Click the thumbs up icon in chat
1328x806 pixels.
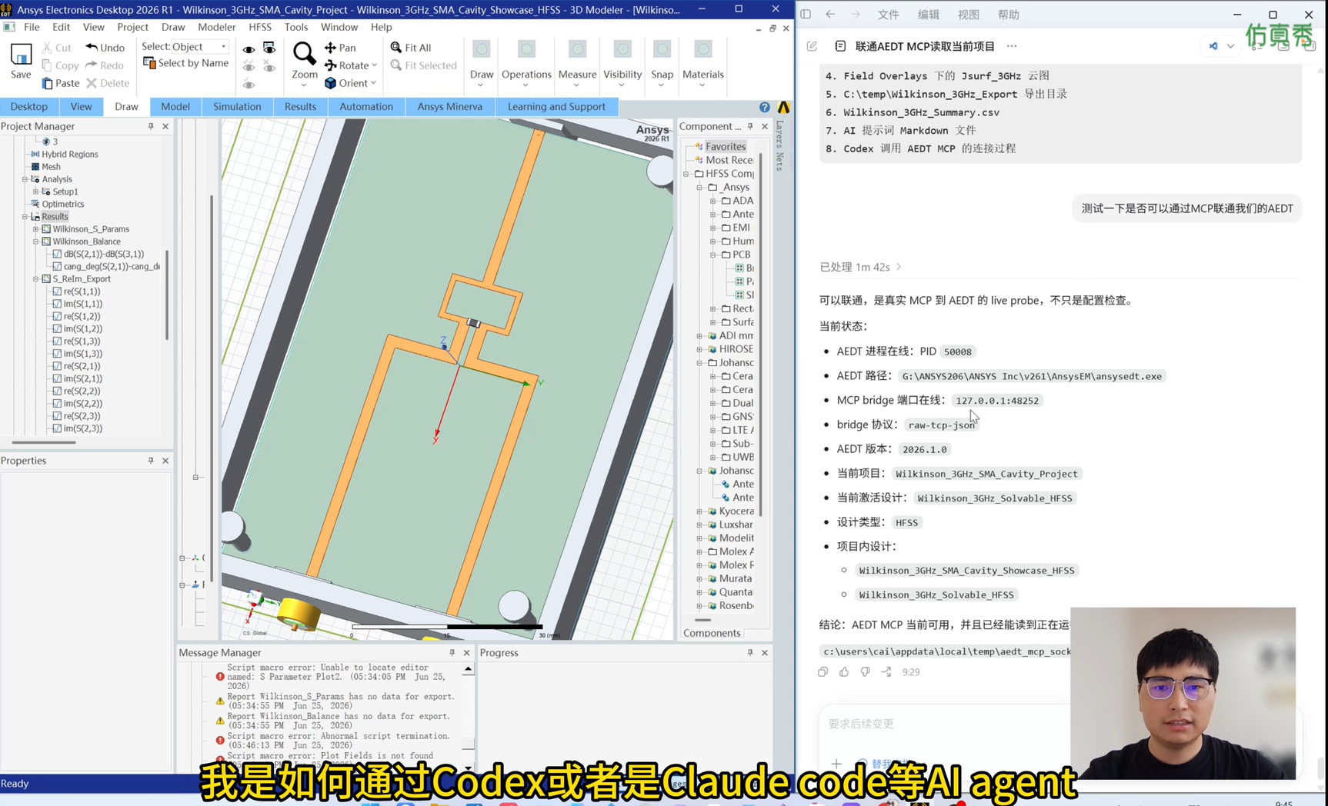[844, 672]
